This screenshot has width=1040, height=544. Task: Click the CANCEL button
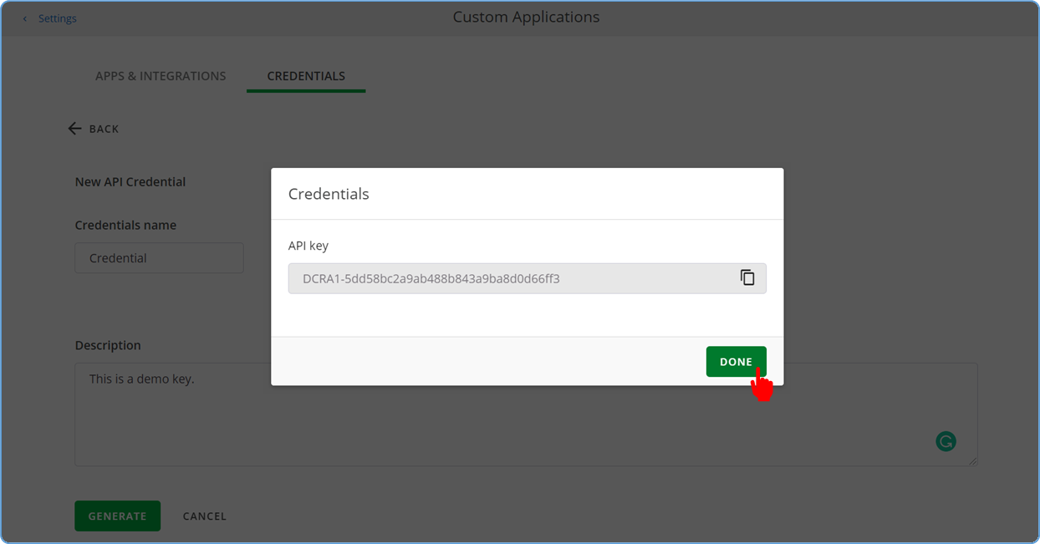tap(205, 516)
